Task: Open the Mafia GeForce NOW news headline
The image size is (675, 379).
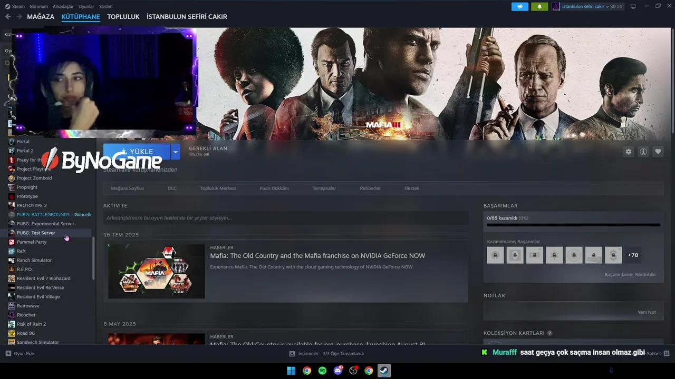Action: (x=317, y=256)
